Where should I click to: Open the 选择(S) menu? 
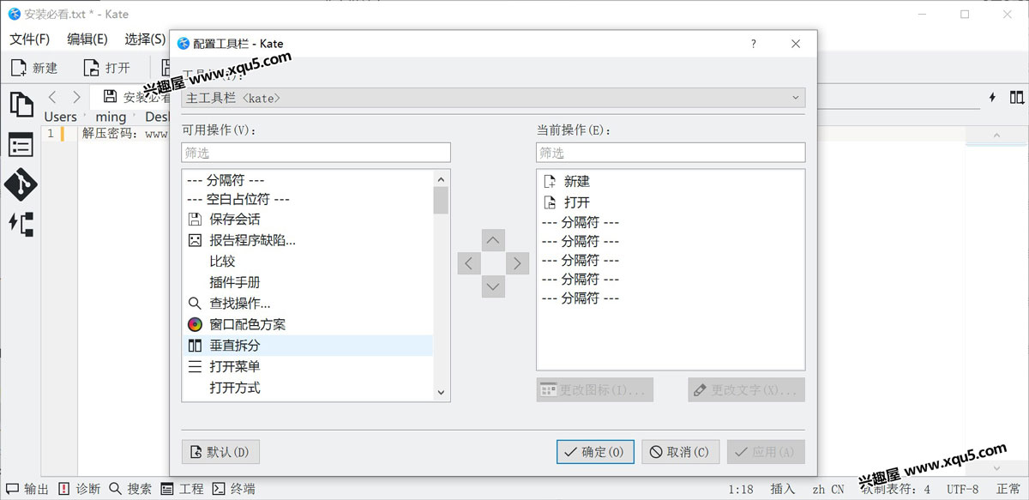pyautogui.click(x=144, y=39)
